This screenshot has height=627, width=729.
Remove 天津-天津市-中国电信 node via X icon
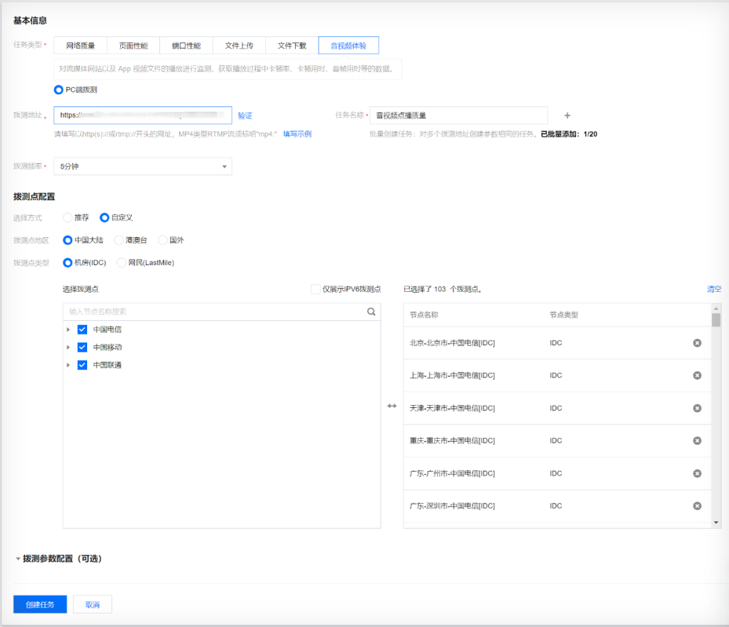coord(697,408)
